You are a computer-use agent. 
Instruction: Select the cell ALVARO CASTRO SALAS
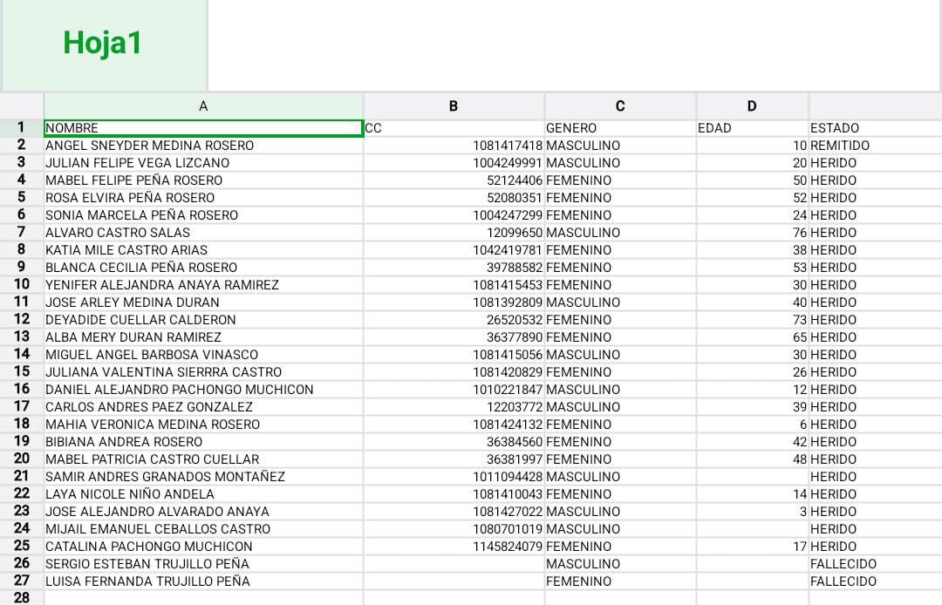pyautogui.click(x=203, y=233)
